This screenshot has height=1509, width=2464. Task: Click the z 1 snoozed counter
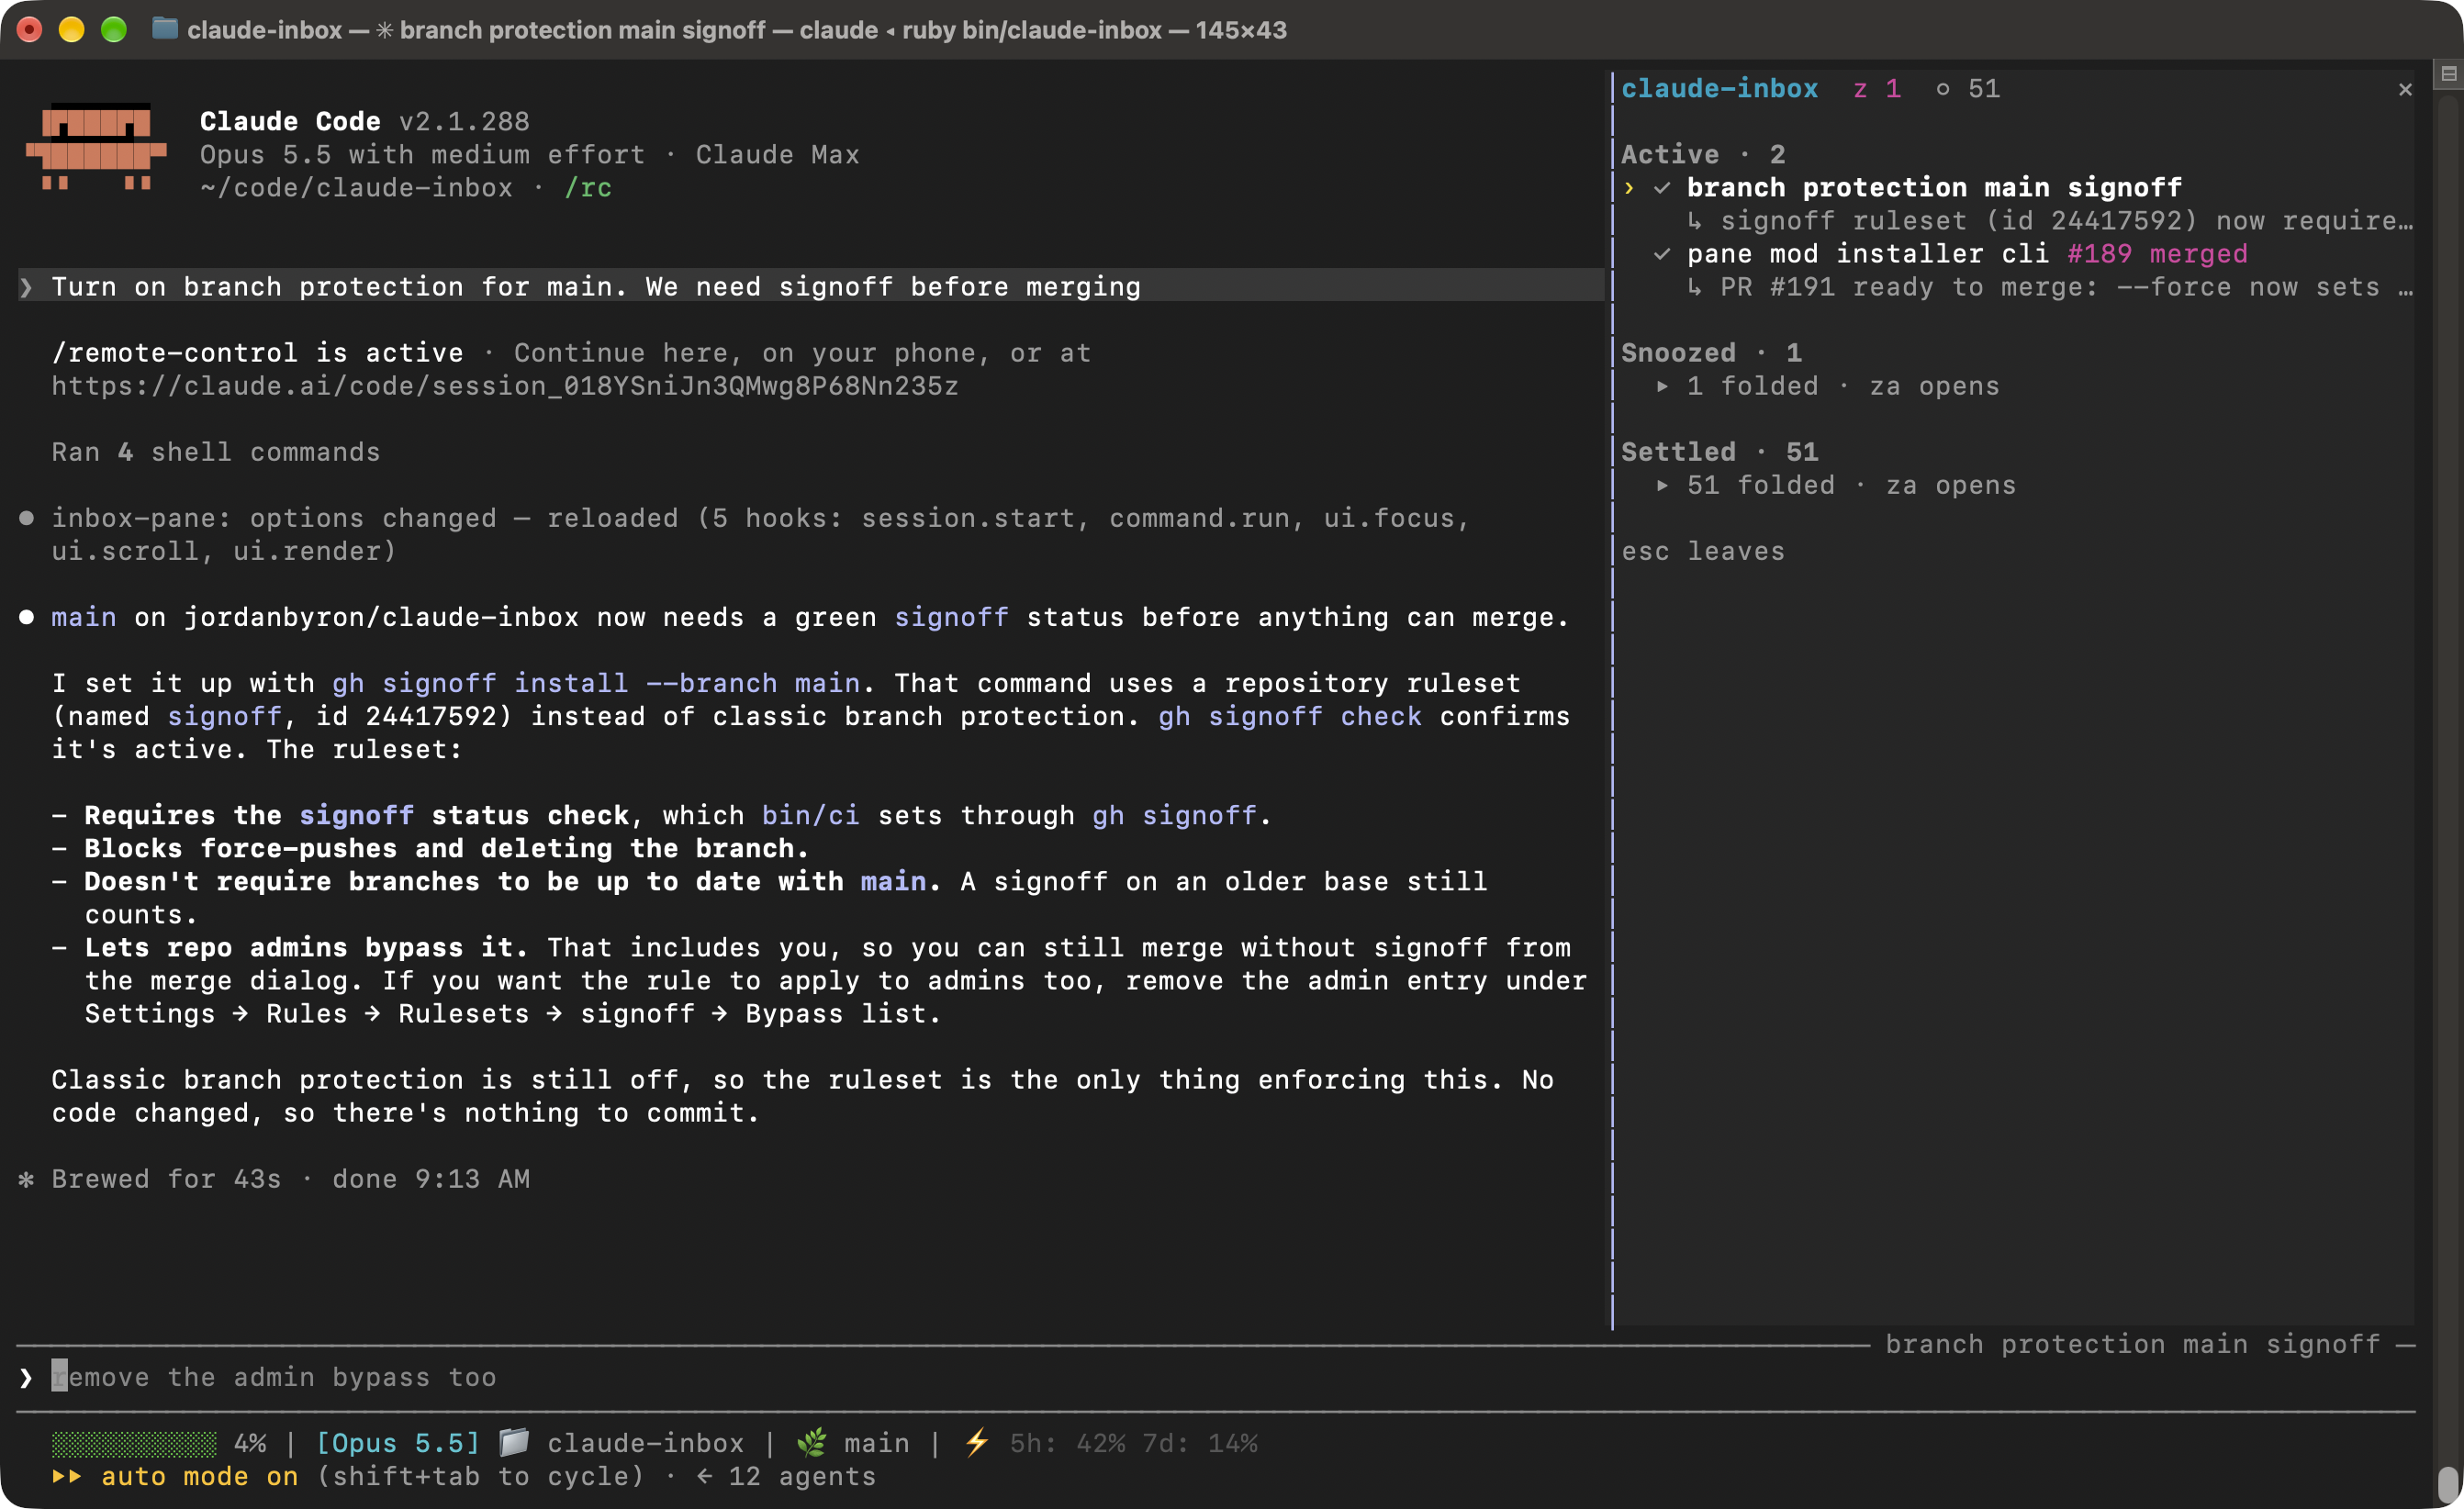[1877, 89]
